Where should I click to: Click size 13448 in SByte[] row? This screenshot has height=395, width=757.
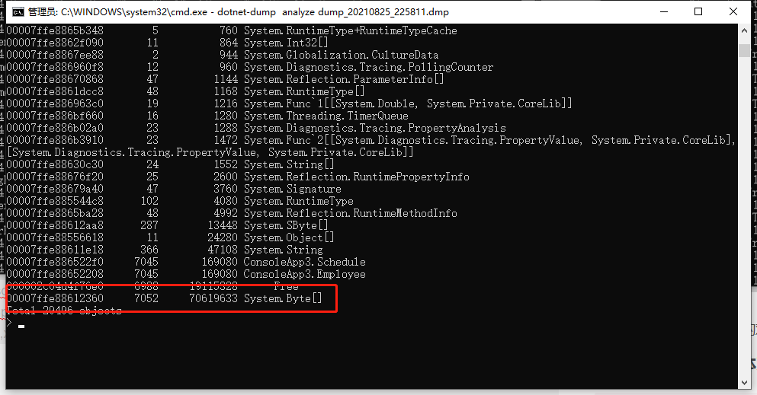(223, 225)
